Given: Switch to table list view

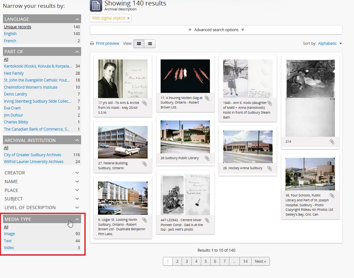Looking at the screenshot, I should point(150,44).
